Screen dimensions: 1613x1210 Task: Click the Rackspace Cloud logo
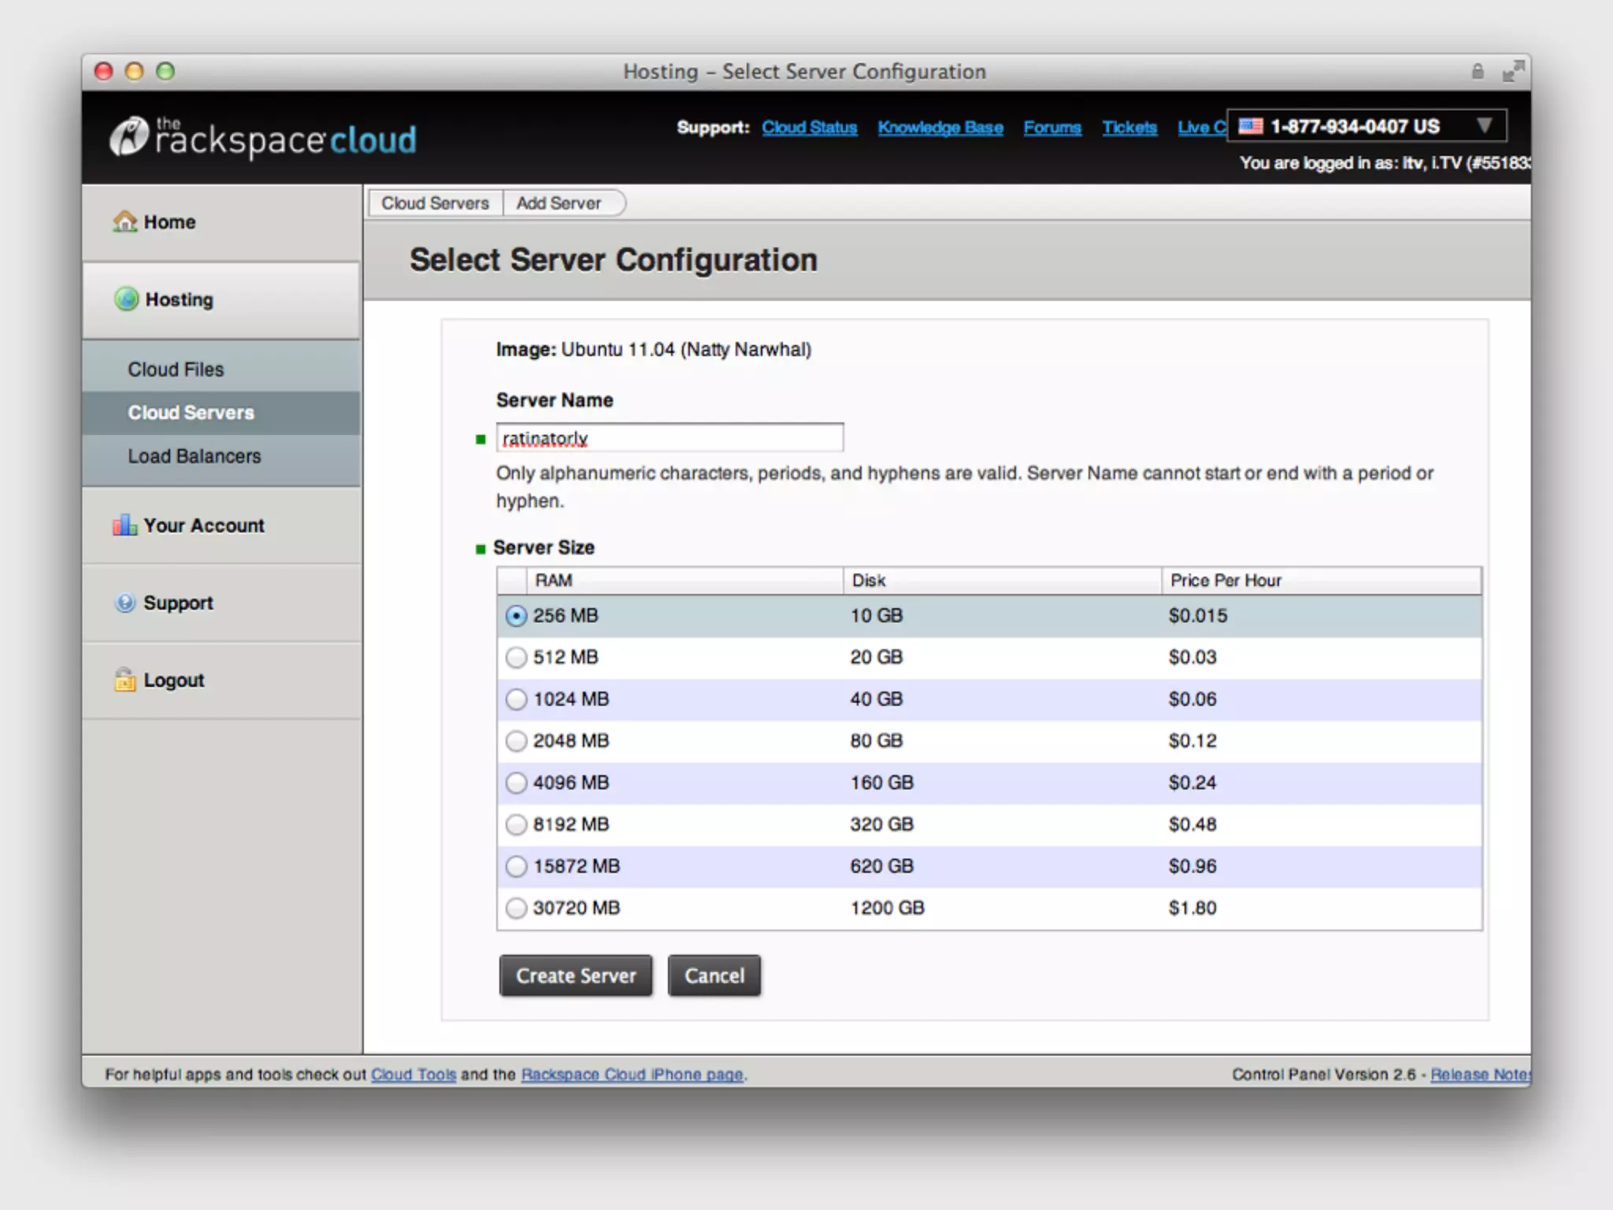[263, 138]
